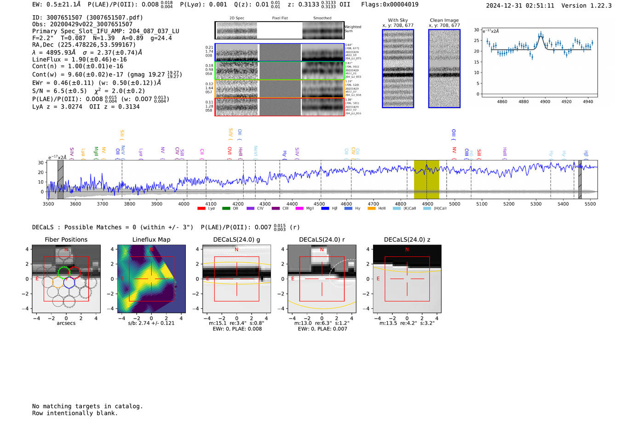
Task: Click the red-outlined 2D spectrum fiber row
Action: point(280,107)
